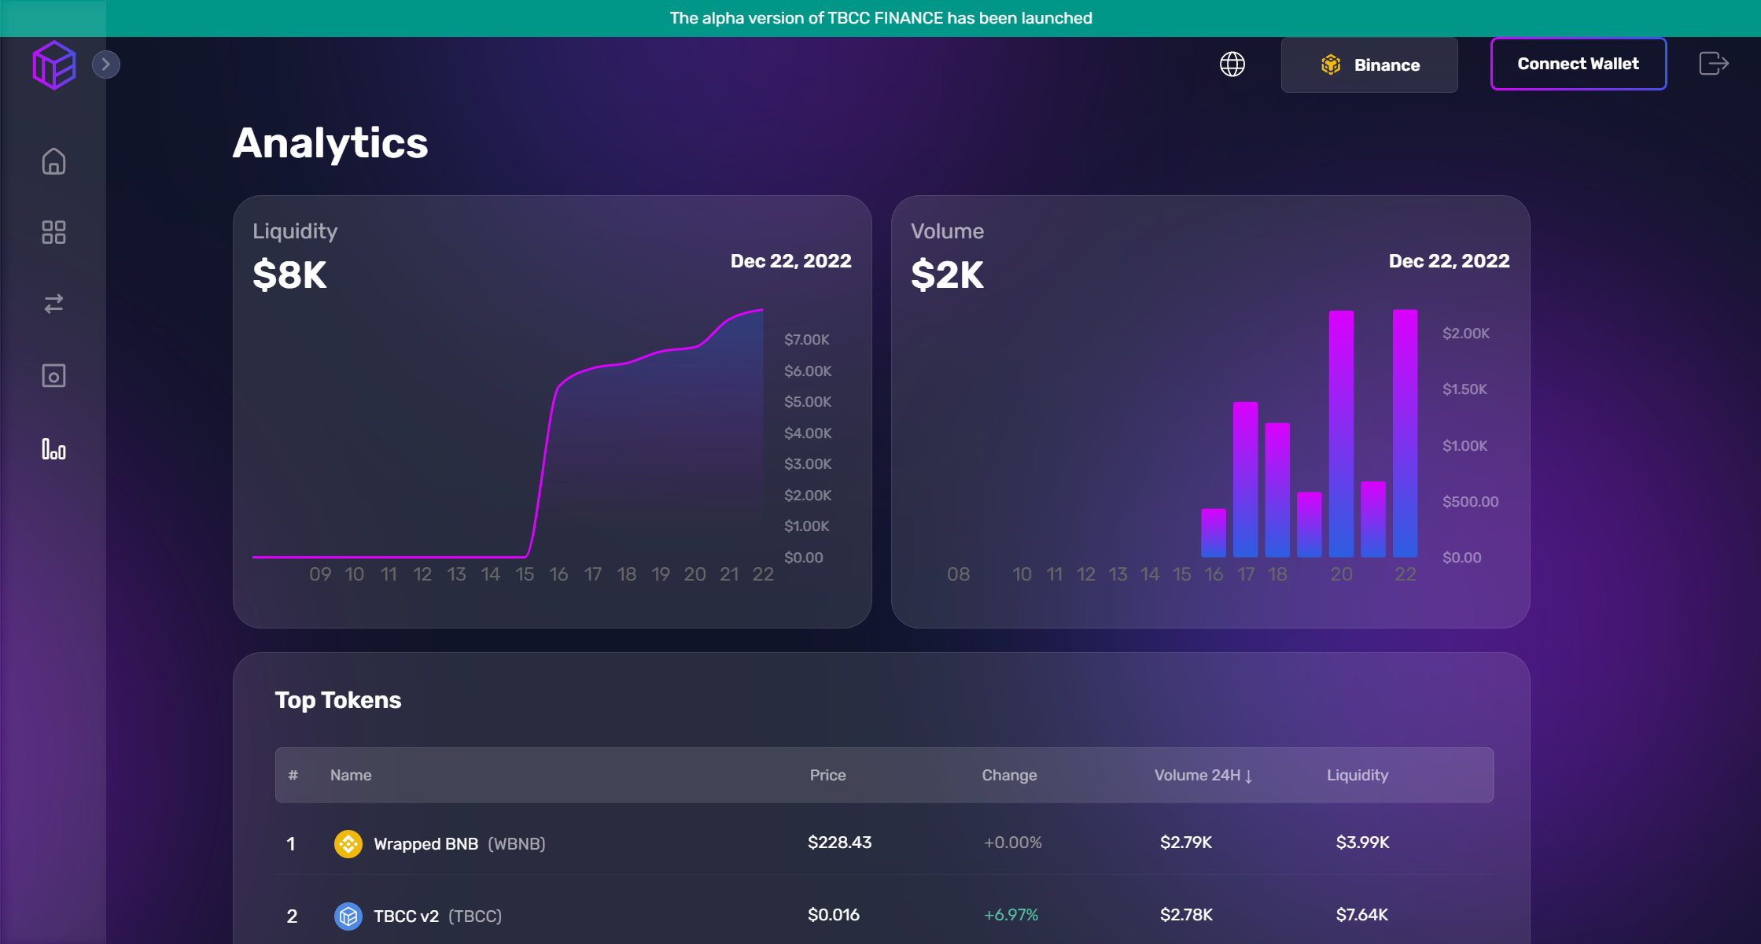Screen dimensions: 1761x944
Task: Click the +6.97% change value
Action: click(1011, 915)
